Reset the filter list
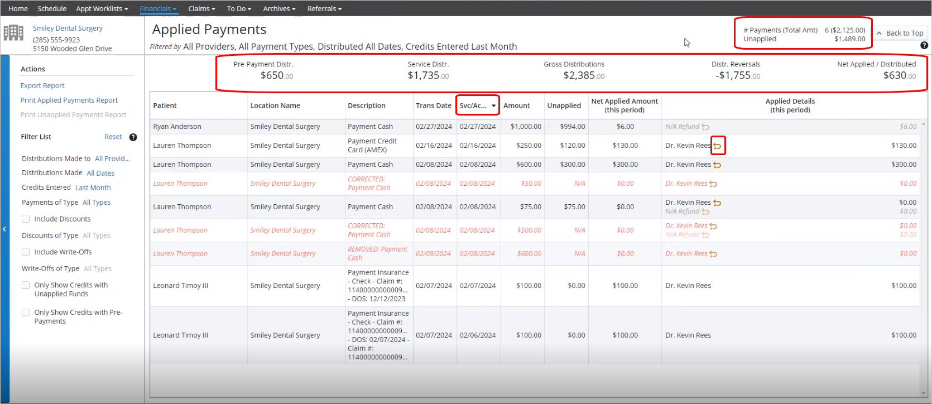The image size is (932, 404). [113, 137]
